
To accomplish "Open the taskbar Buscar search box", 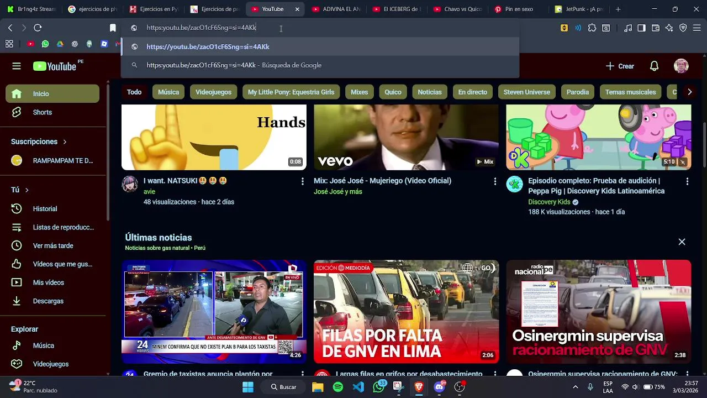I will point(283,387).
